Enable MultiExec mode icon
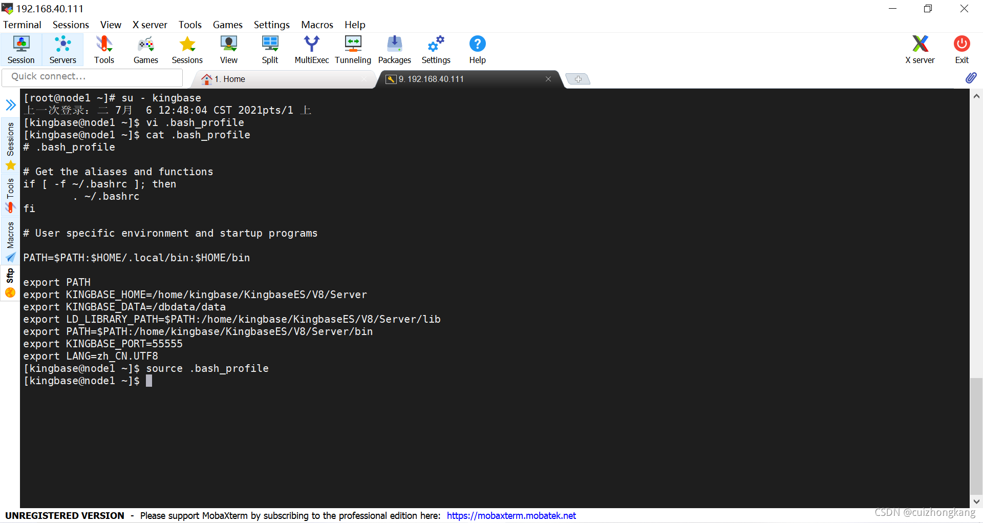The height and width of the screenshot is (523, 983). (311, 50)
